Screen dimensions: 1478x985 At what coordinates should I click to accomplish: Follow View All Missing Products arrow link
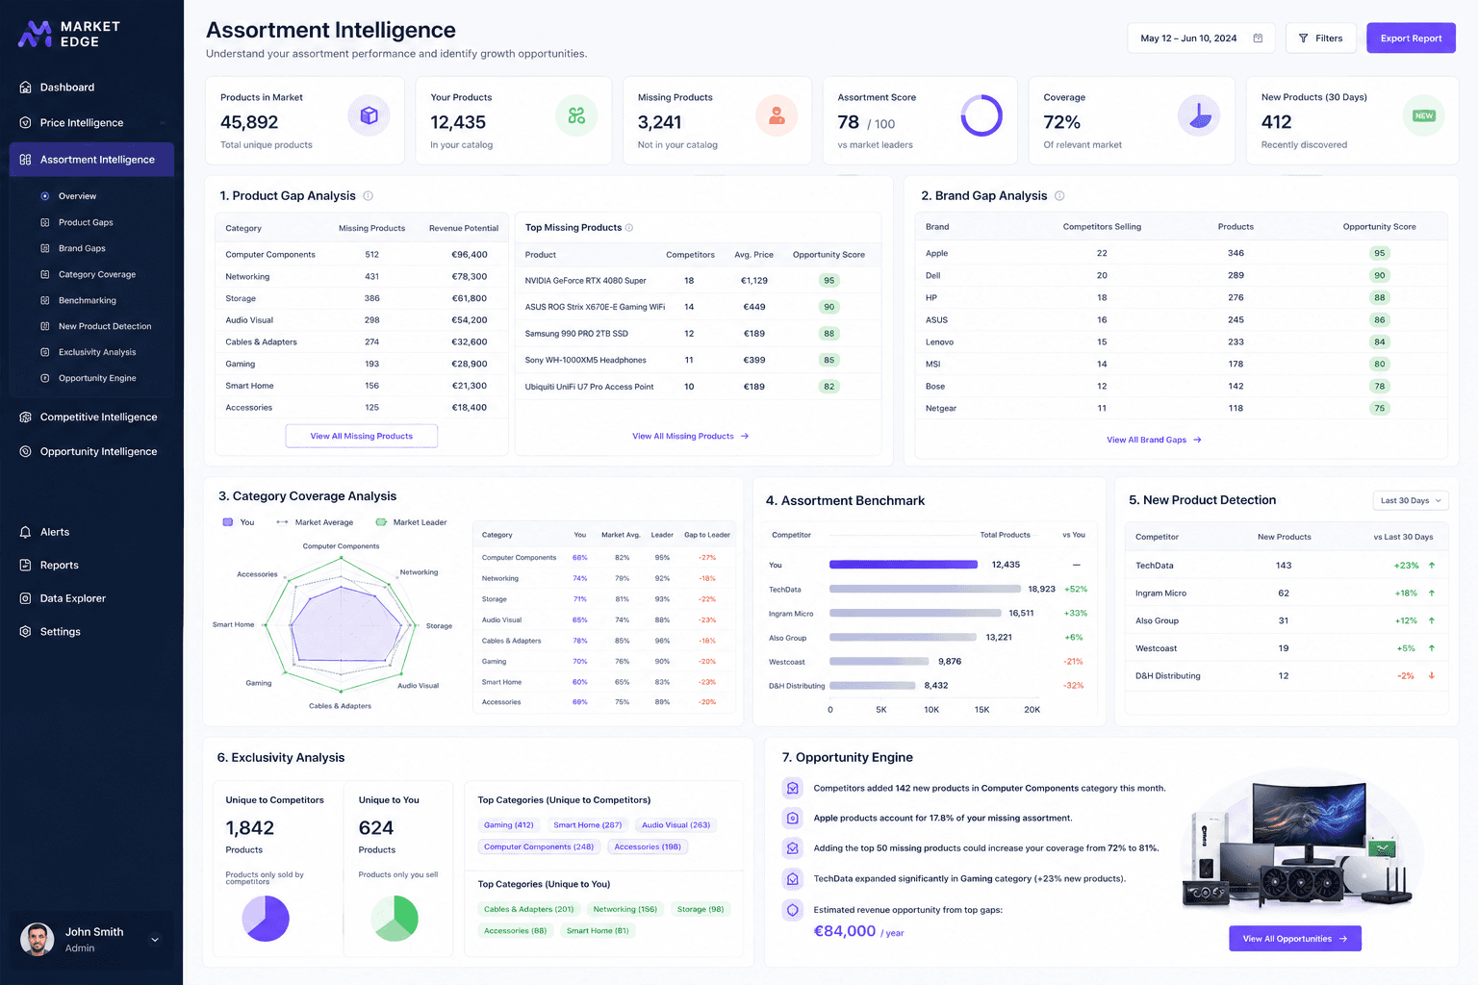tap(691, 436)
